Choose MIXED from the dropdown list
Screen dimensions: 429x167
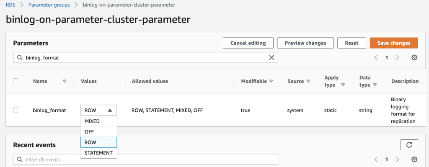coord(98,121)
